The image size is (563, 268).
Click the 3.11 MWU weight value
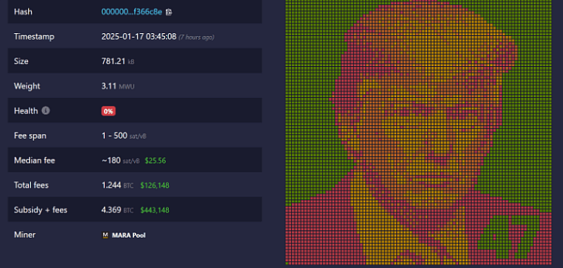118,86
